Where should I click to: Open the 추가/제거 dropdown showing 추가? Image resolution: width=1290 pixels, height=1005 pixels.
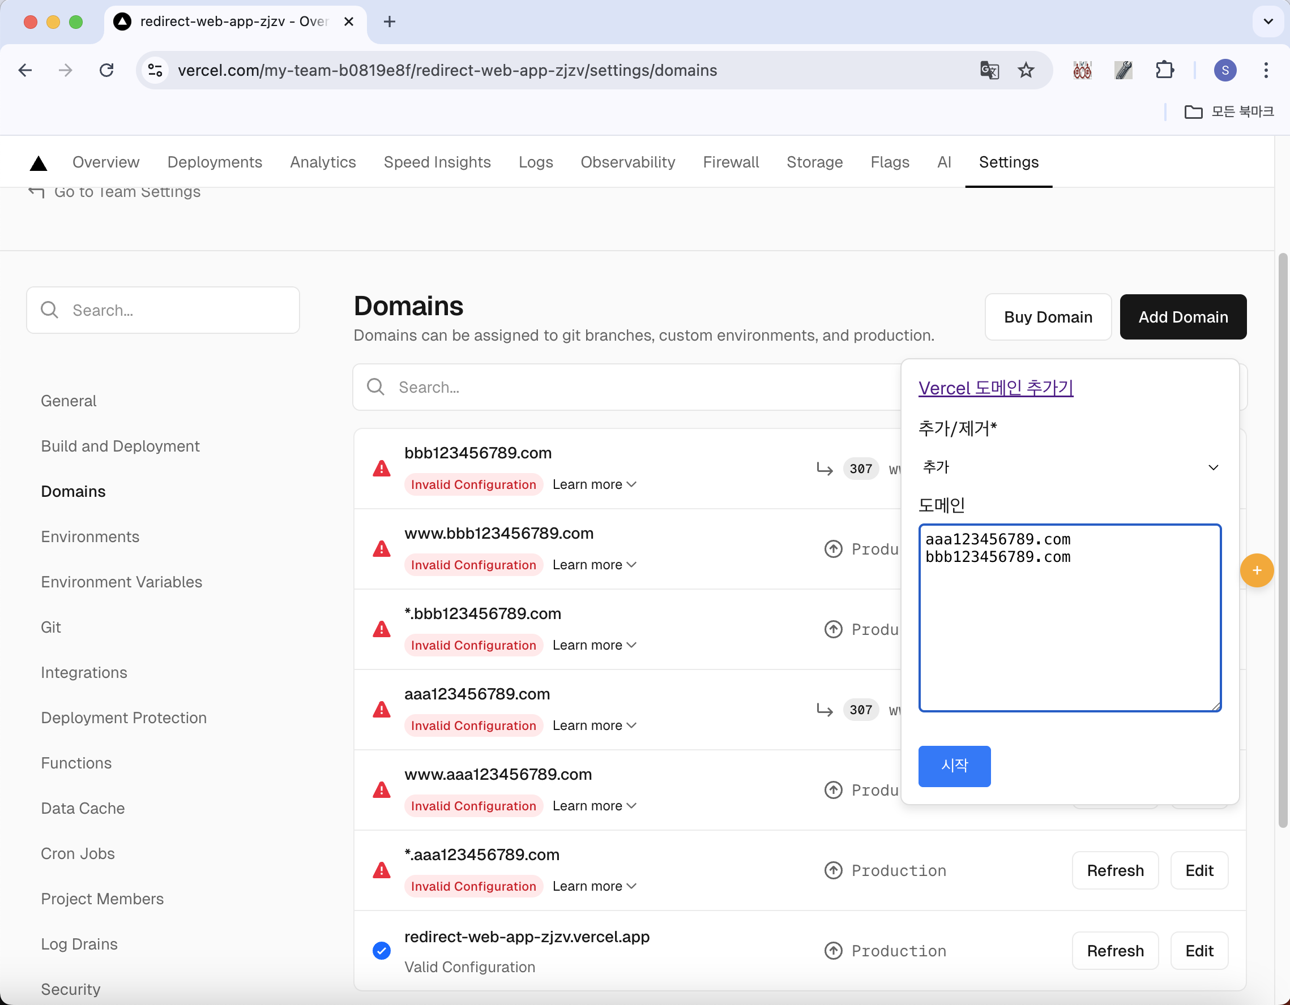(1069, 467)
